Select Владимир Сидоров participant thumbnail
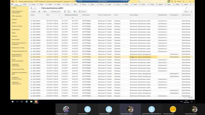Screen dimensions: 205x115 (66, 109)
